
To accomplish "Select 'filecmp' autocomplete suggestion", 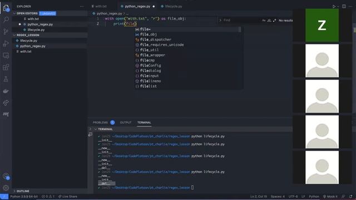I will (x=188, y=61).
